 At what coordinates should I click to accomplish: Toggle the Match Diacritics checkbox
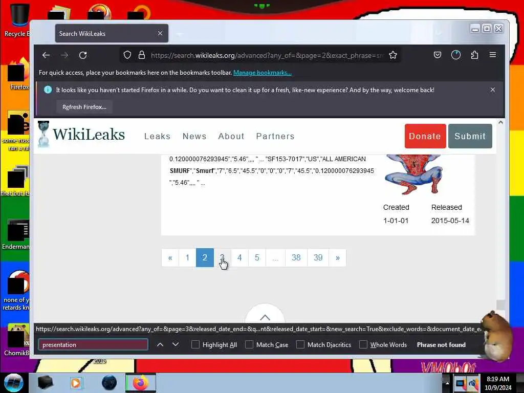point(300,344)
